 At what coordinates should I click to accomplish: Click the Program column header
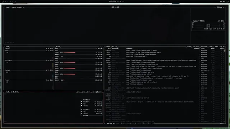click(115, 49)
